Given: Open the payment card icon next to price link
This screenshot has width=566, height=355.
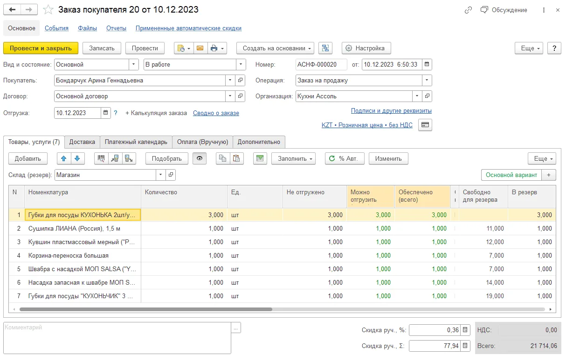Looking at the screenshot, I should (x=425, y=125).
